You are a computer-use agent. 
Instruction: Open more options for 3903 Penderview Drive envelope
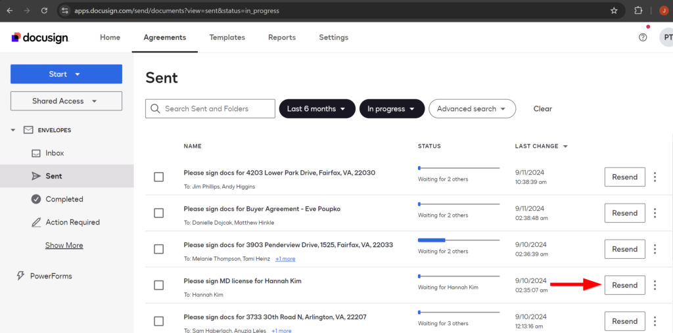[x=655, y=249]
